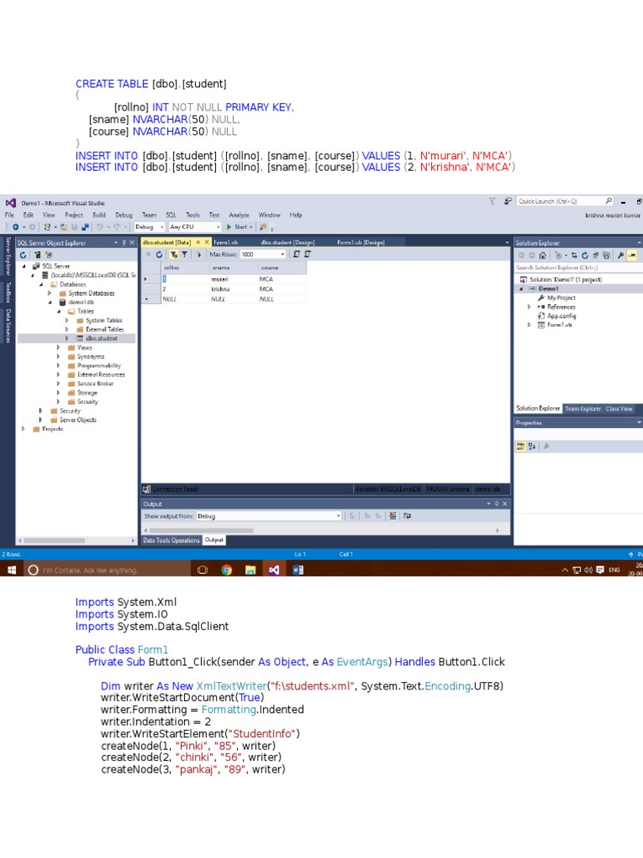Image resolution: width=643 pixels, height=858 pixels.
Task: Switch to the Form1.vb [Design] tab
Action: (x=361, y=242)
